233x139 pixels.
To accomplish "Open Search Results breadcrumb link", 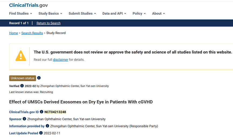I will [32, 33].
